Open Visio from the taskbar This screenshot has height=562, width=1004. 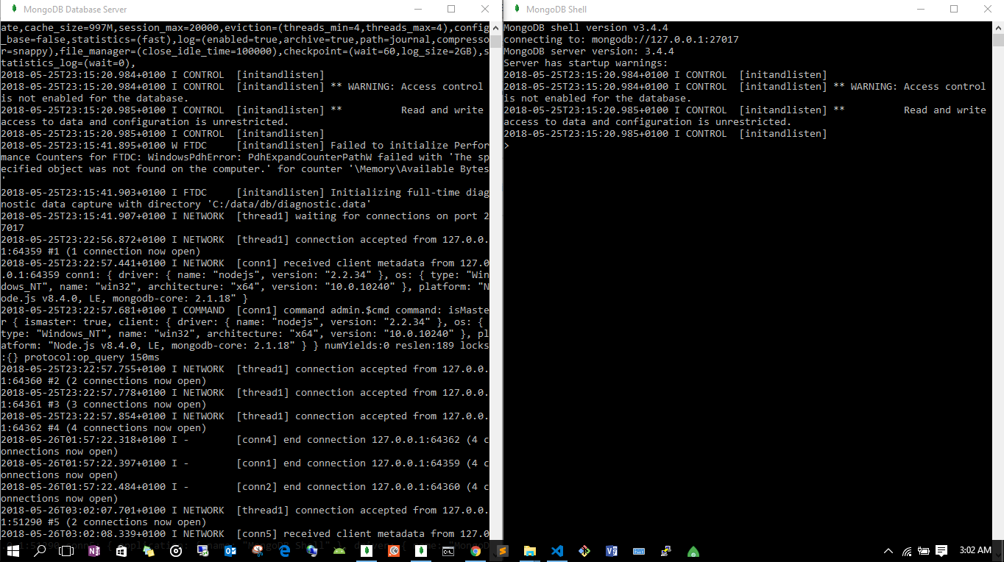[612, 551]
